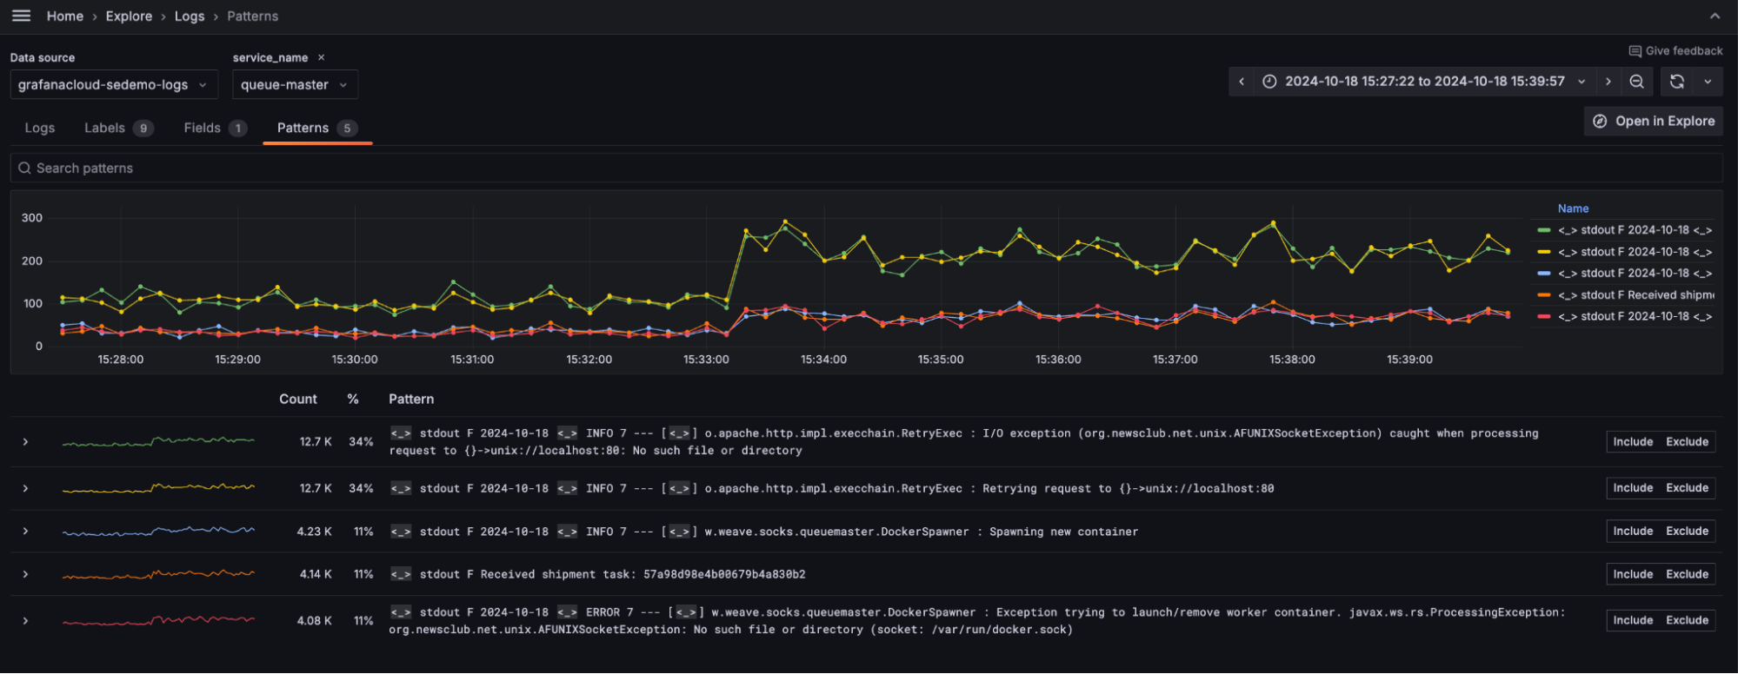Viewport: 1738px width, 674px height.
Task: Include the Received shipment task pattern
Action: click(x=1633, y=574)
